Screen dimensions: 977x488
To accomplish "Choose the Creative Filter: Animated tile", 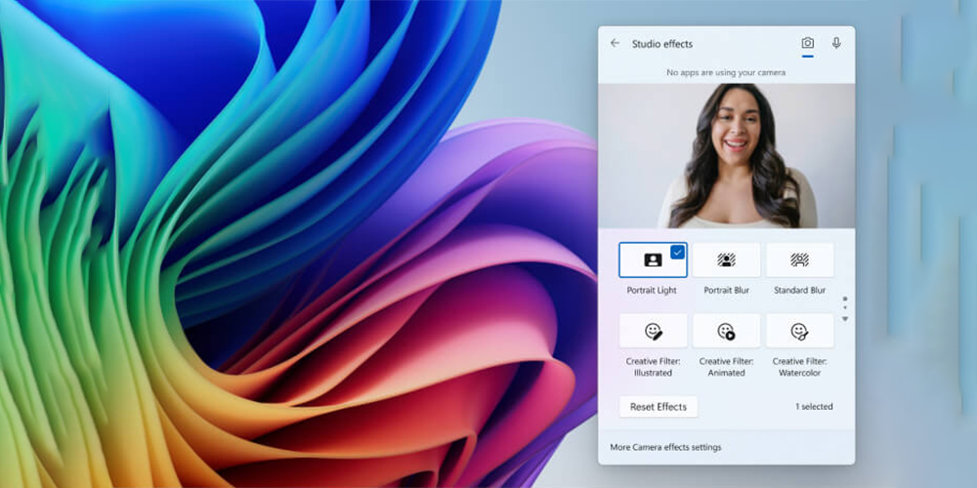I will (x=726, y=331).
